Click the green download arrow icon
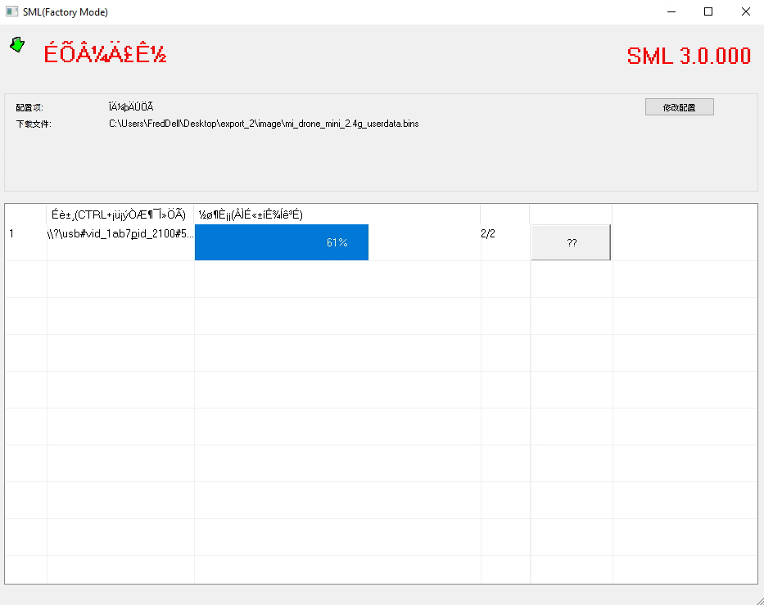 (17, 44)
